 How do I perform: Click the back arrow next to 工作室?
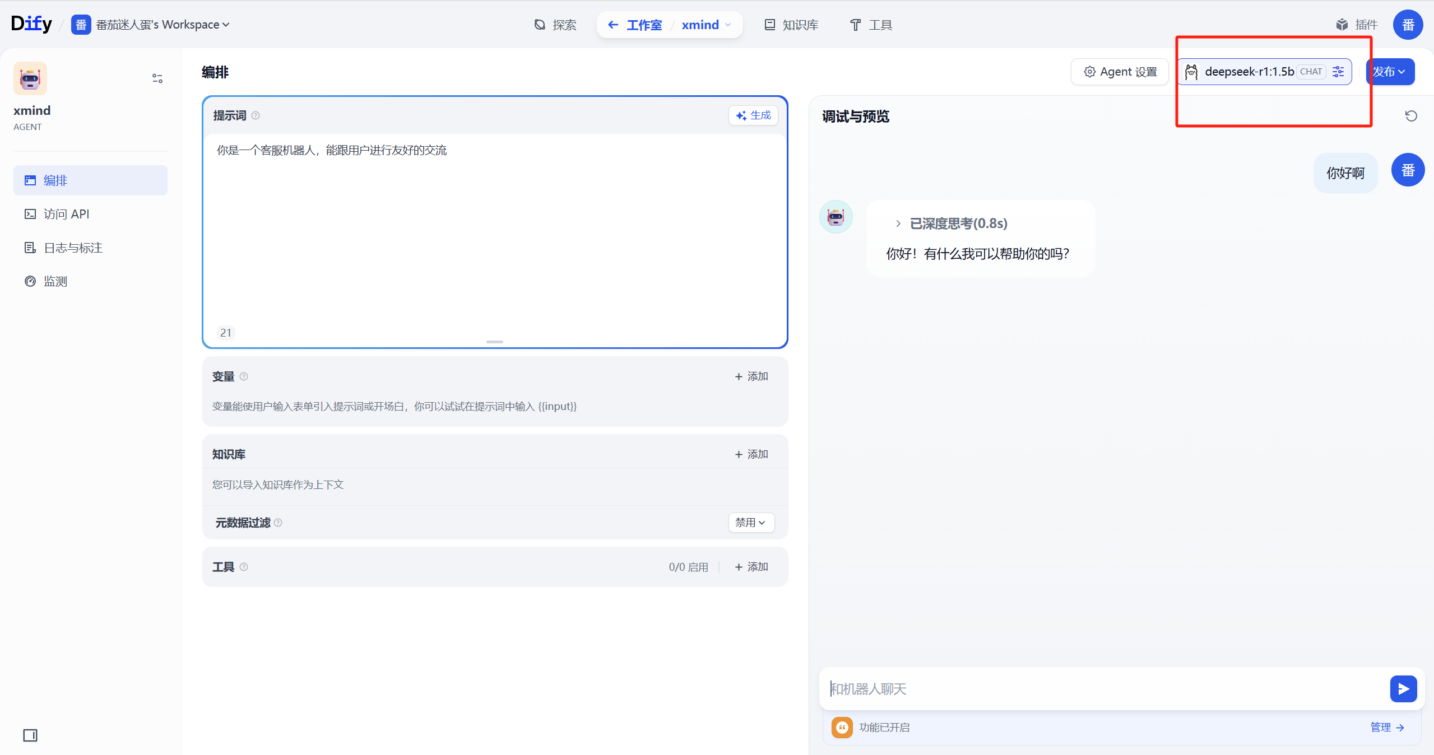613,25
